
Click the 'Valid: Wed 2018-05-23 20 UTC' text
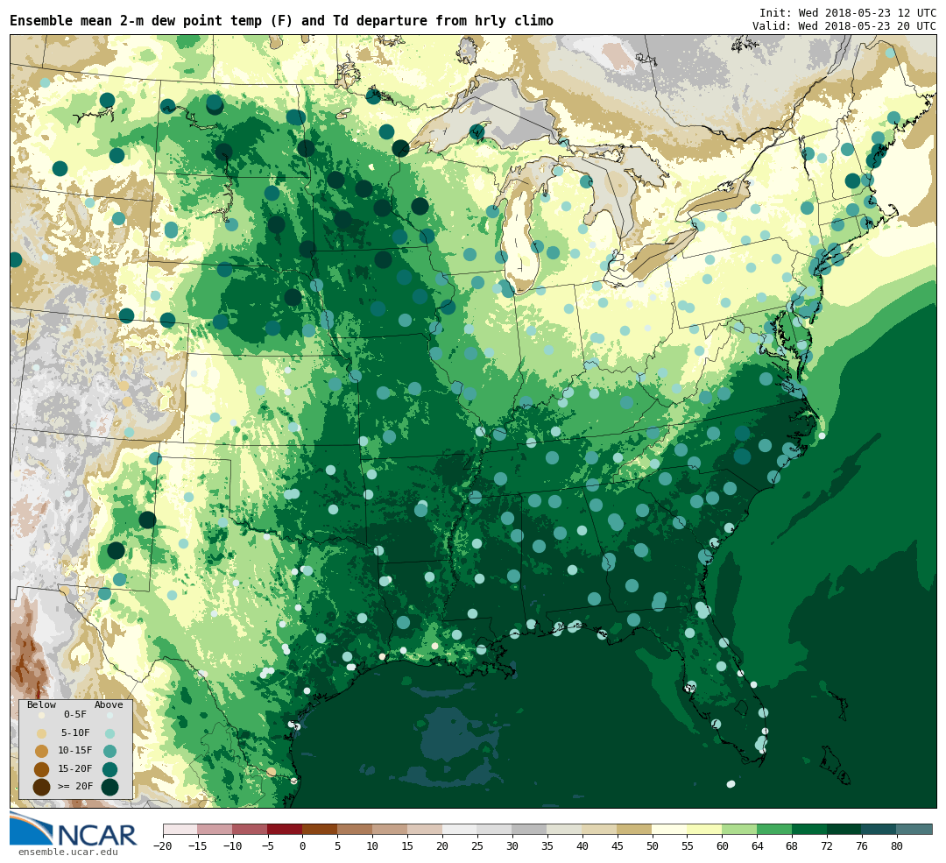click(x=844, y=26)
